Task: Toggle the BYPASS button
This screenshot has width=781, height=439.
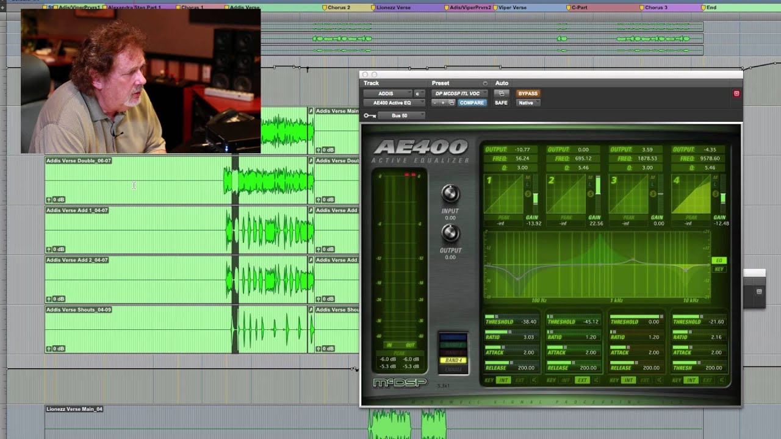Action: click(x=528, y=93)
